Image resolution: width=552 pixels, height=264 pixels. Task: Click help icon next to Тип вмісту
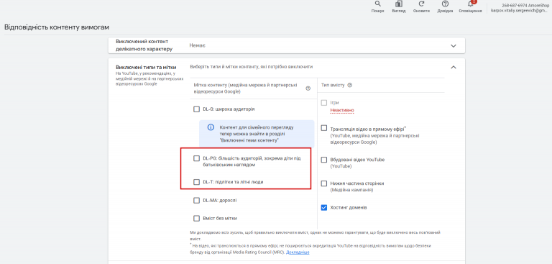pyautogui.click(x=349, y=85)
